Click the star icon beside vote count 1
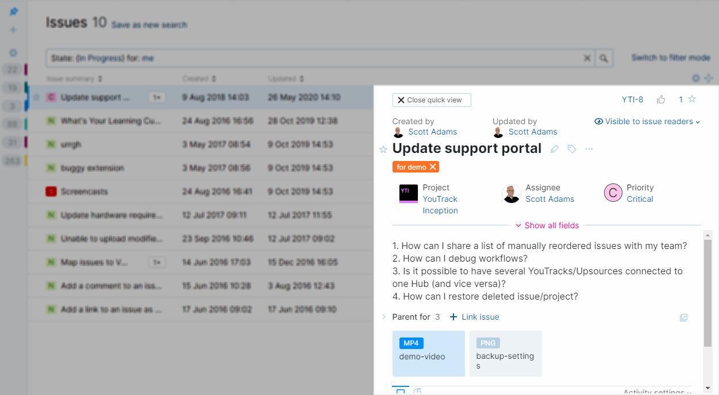 pyautogui.click(x=692, y=99)
